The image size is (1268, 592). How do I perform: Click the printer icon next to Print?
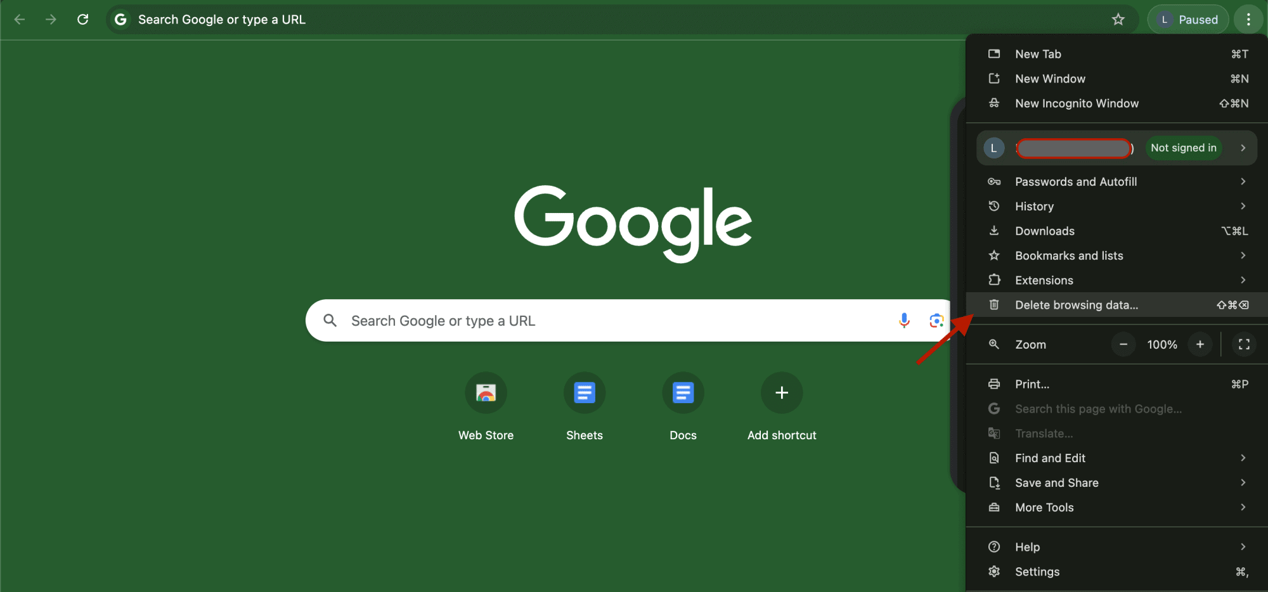994,384
